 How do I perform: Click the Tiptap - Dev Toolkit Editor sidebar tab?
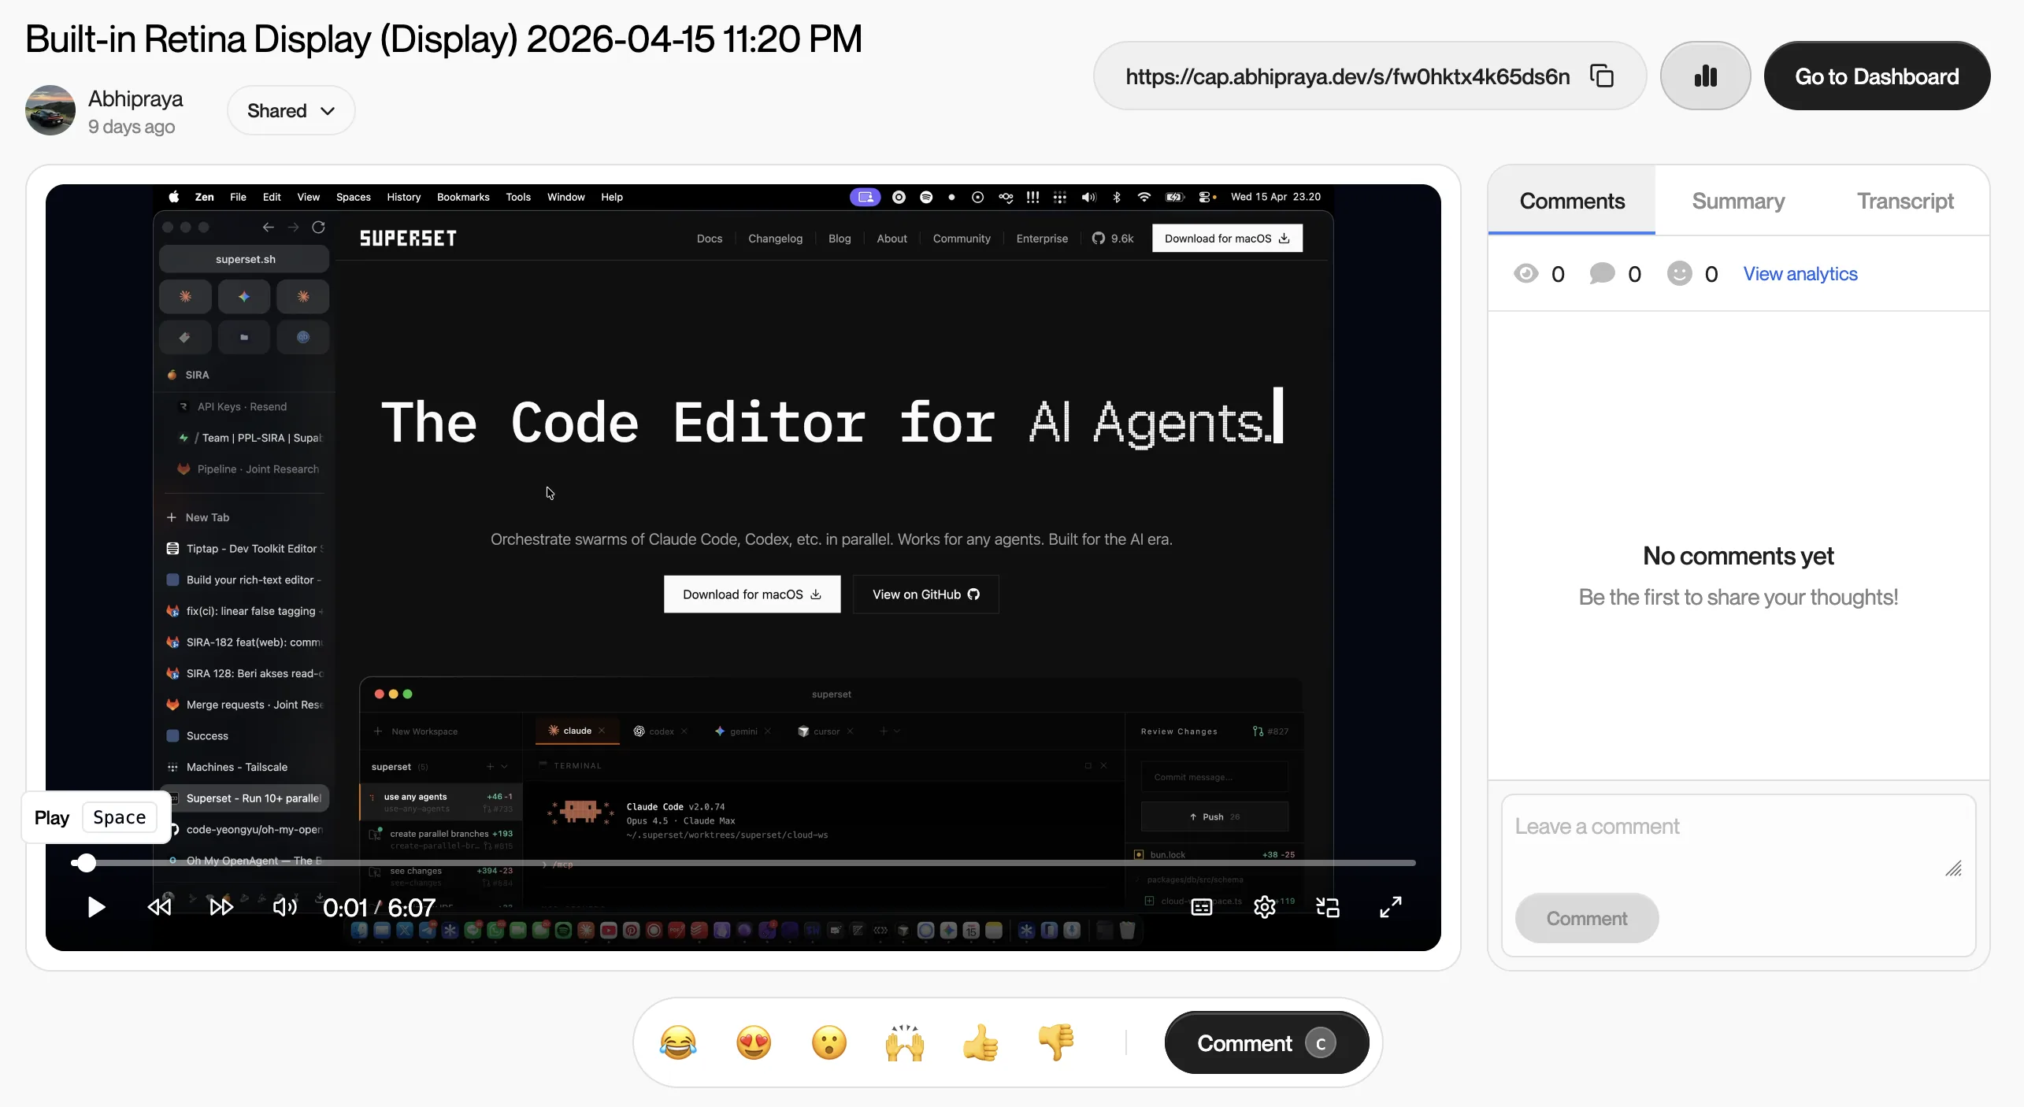click(x=244, y=549)
